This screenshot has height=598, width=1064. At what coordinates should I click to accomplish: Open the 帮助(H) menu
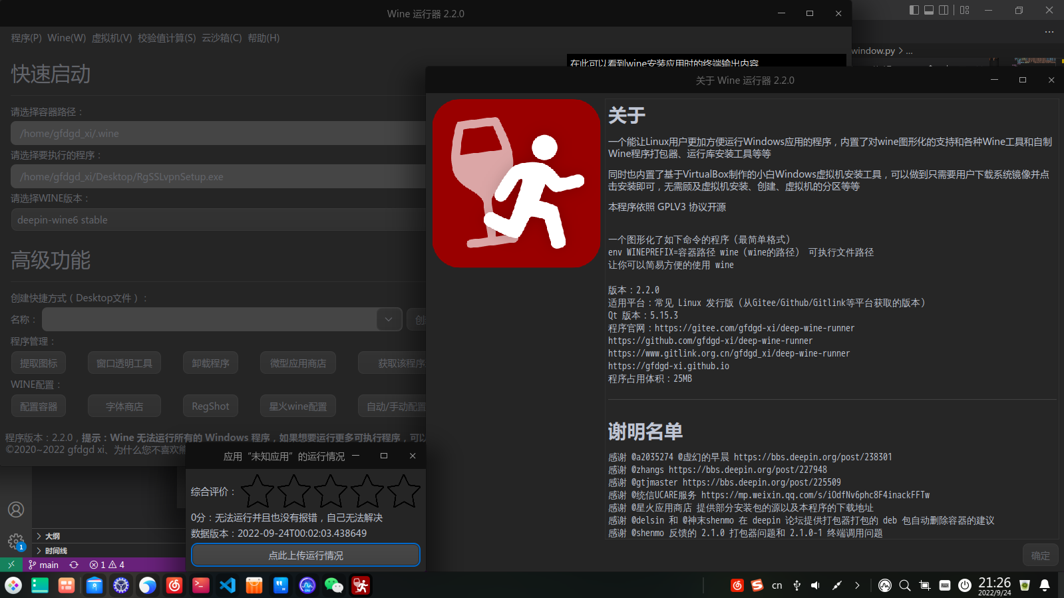pyautogui.click(x=264, y=38)
